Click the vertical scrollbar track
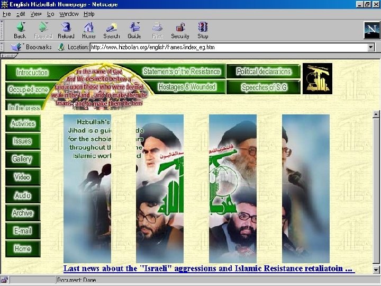 click(x=376, y=192)
